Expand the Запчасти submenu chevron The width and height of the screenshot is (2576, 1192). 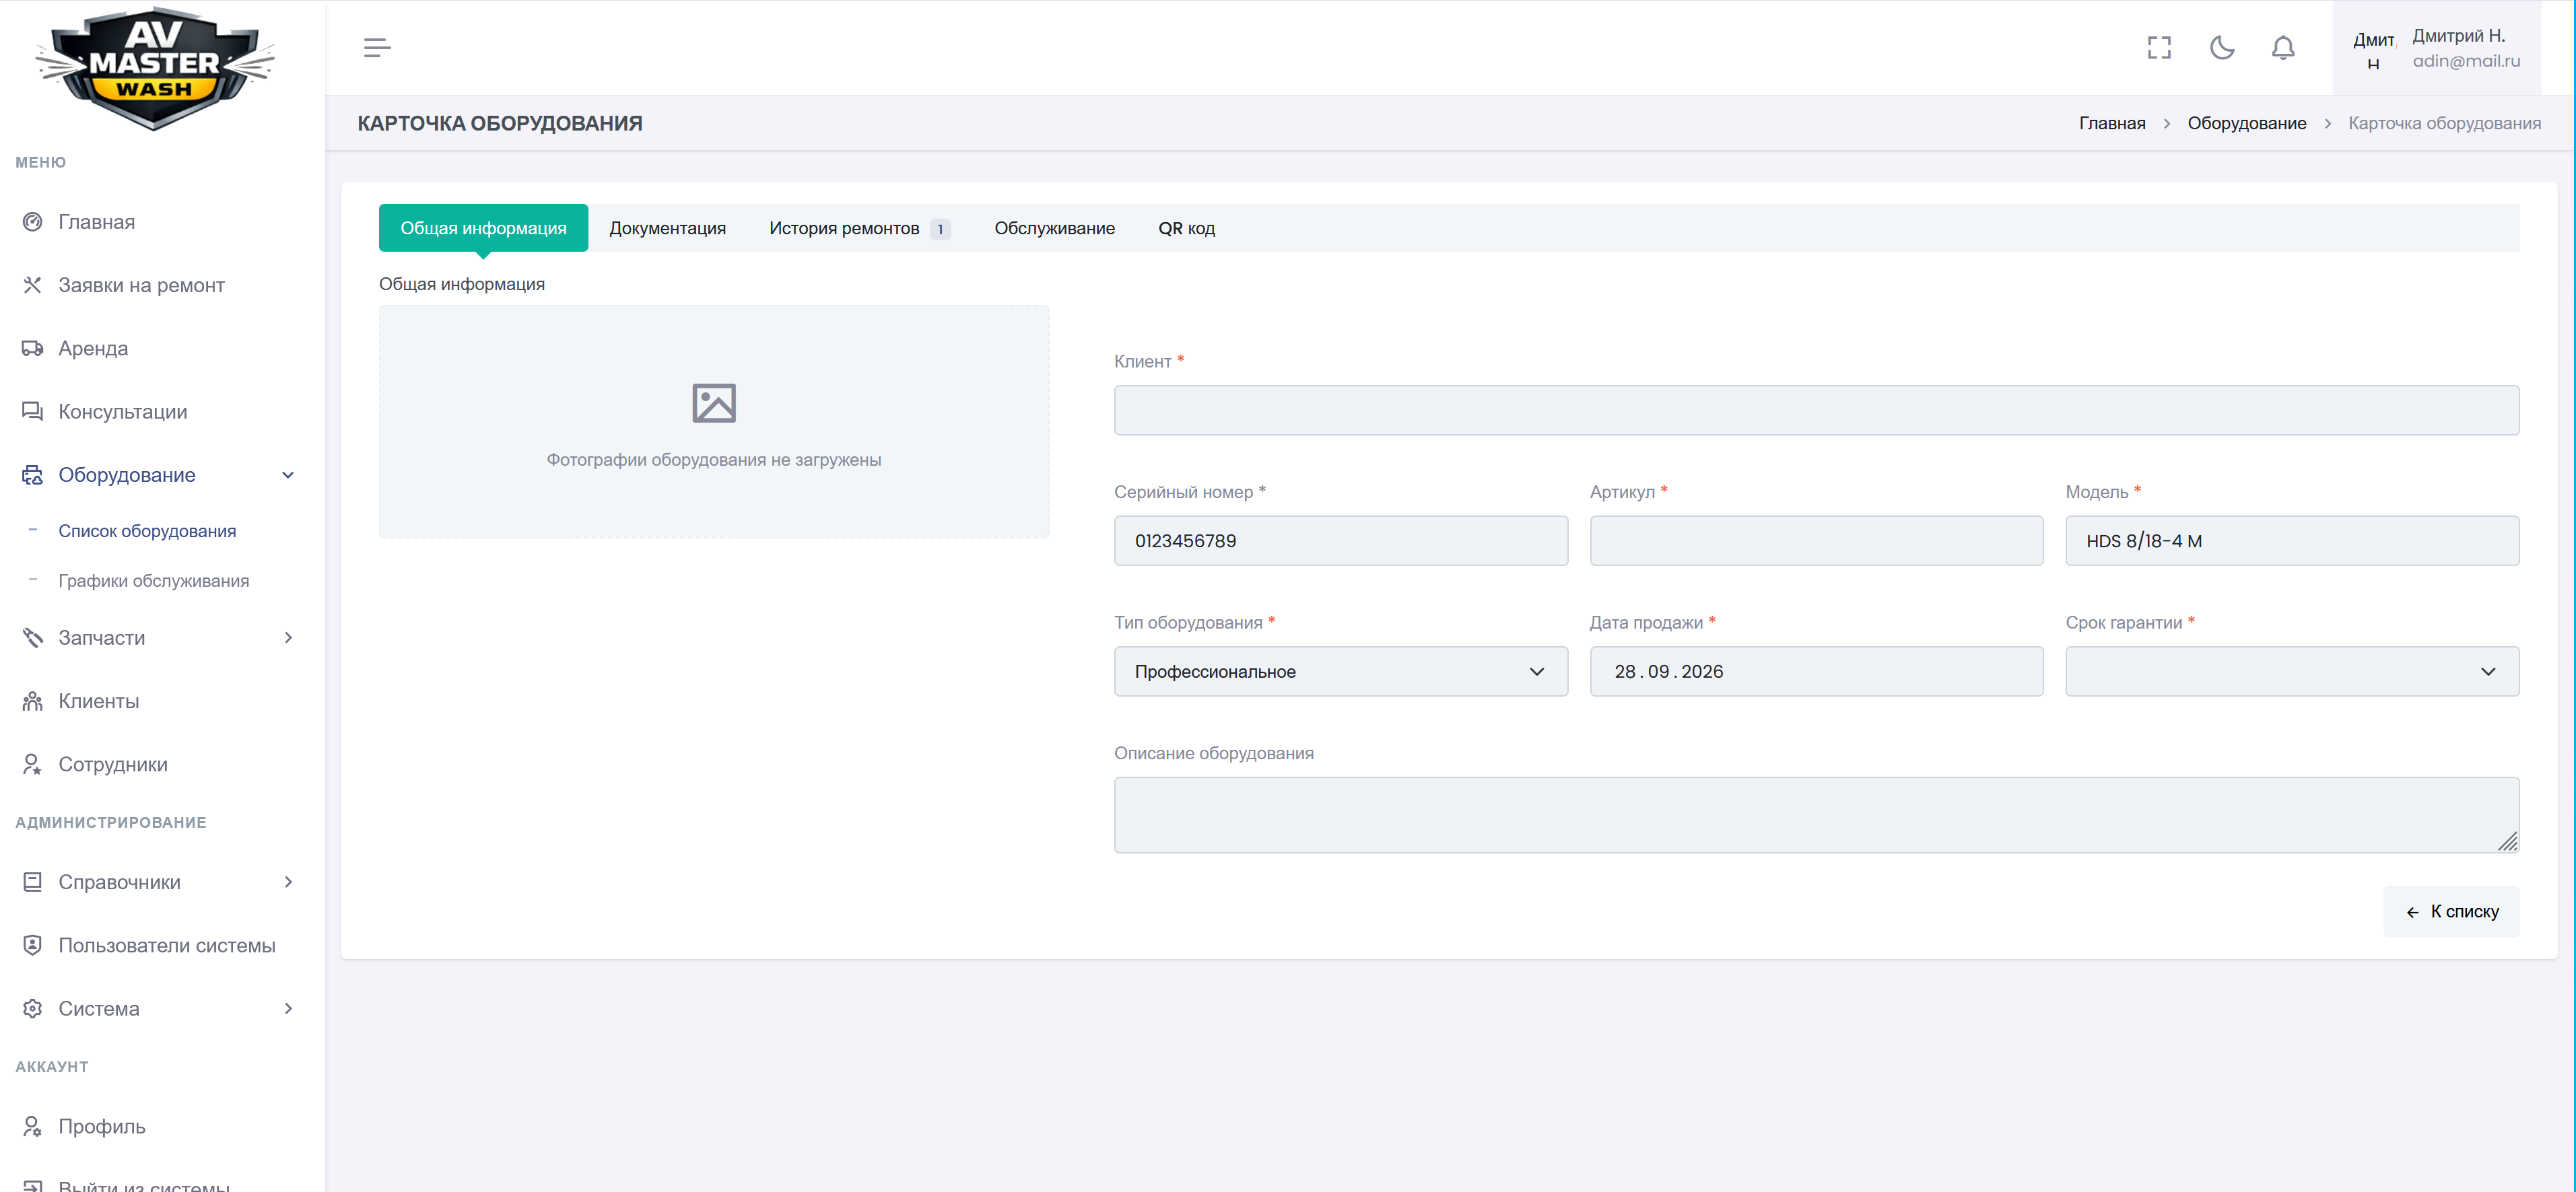tap(288, 638)
